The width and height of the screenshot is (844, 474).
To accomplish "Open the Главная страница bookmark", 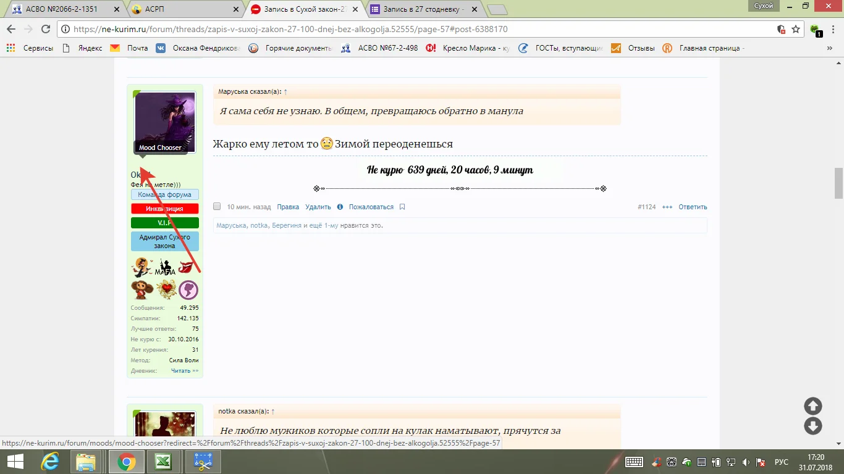I will click(704, 48).
